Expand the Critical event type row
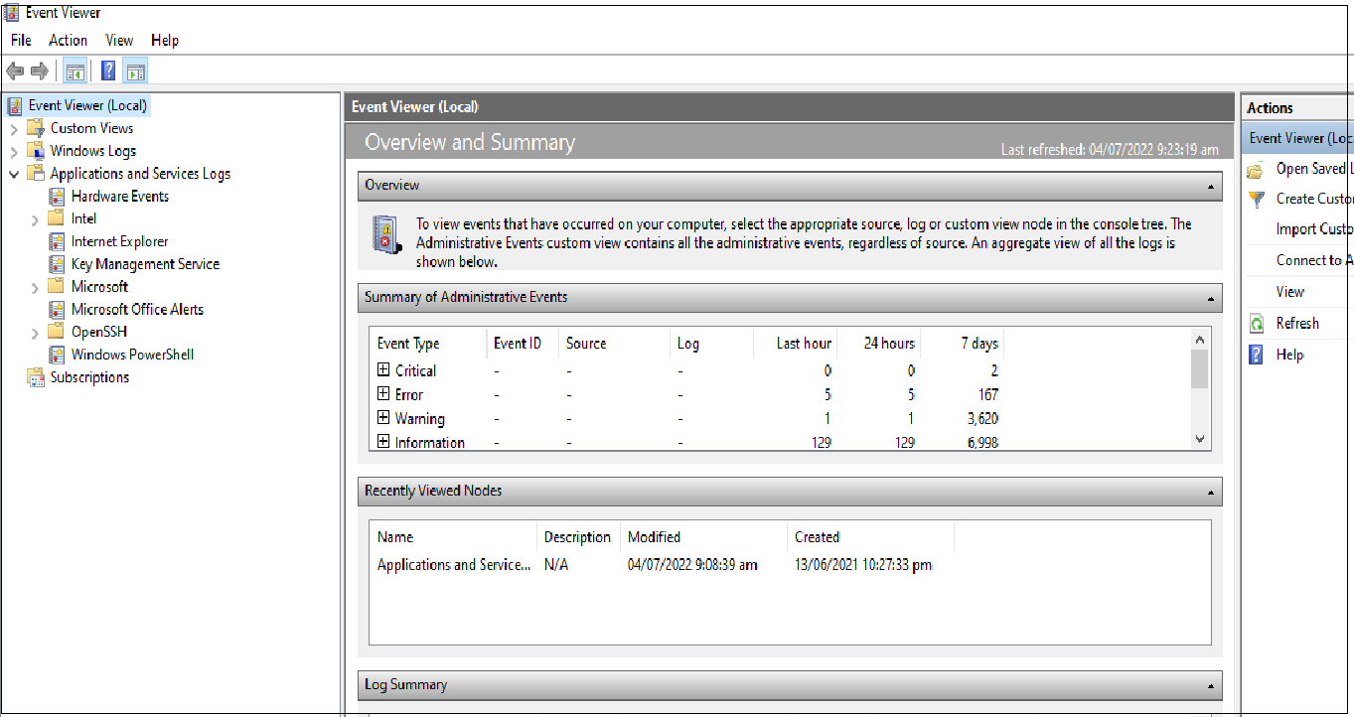This screenshot has width=1354, height=717. point(383,369)
